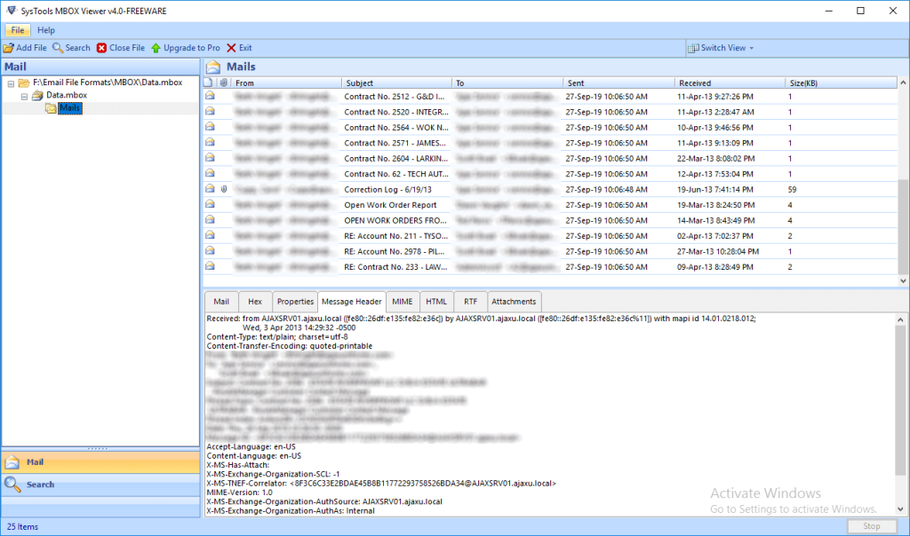Switch to the HTML tab

tap(436, 302)
